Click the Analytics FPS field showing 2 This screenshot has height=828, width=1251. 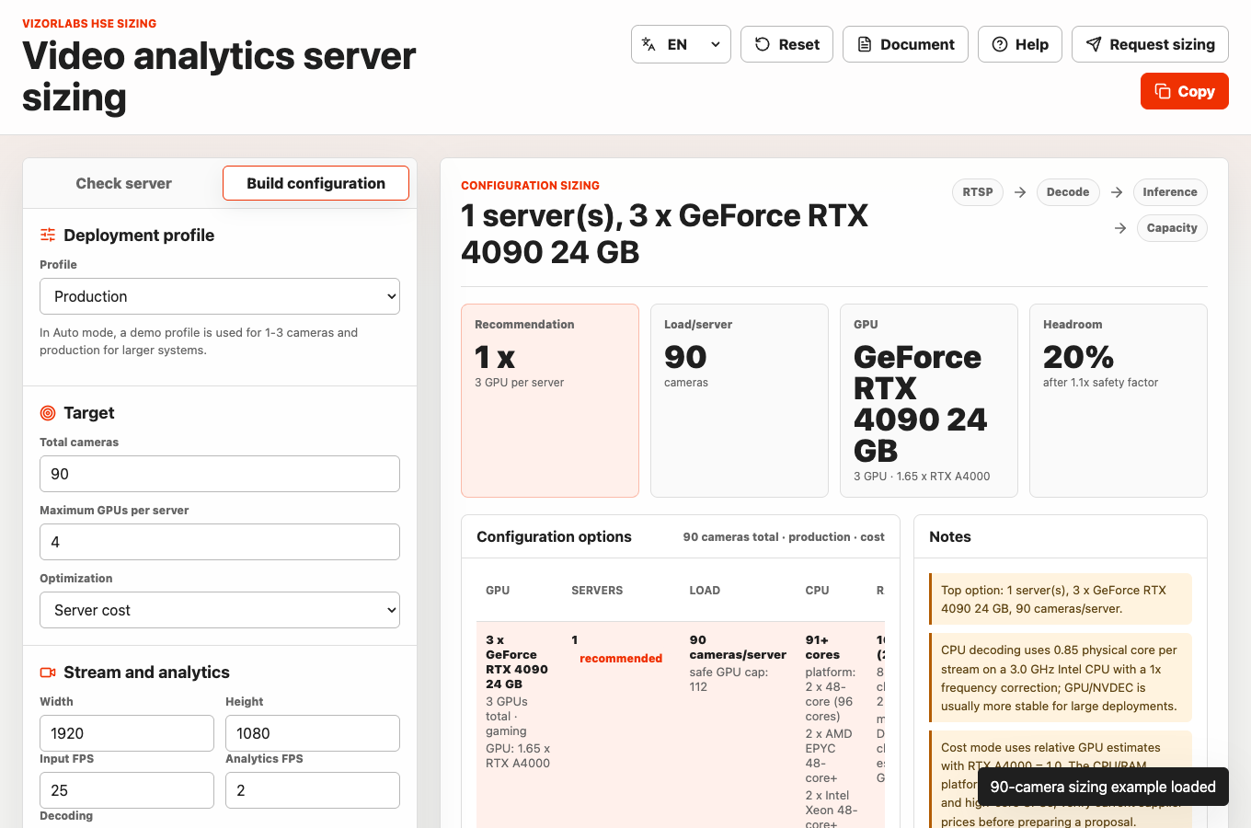point(313,790)
